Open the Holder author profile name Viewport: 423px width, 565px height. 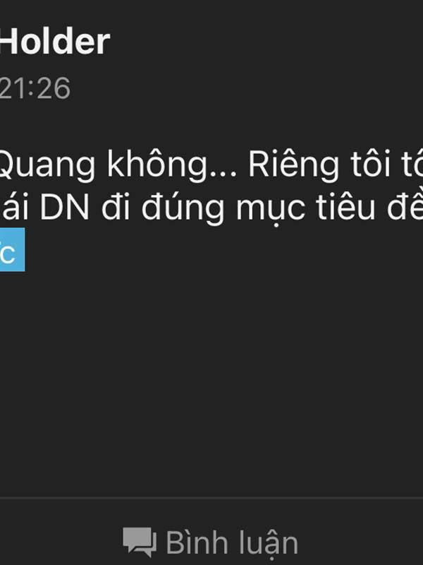(x=55, y=42)
